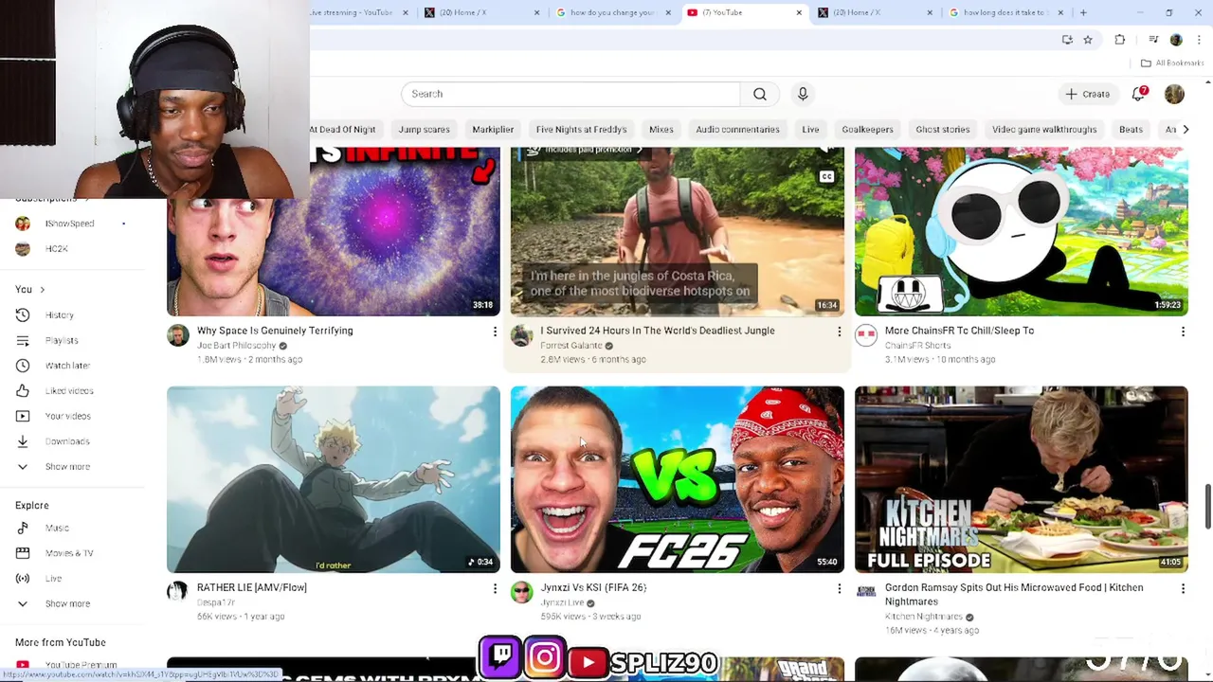Toggle captions CC on jungle video preview
This screenshot has width=1213, height=682.
[x=826, y=177]
